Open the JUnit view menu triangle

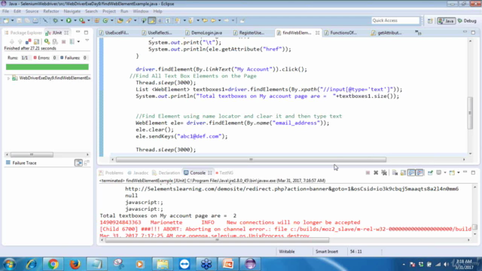(87, 41)
